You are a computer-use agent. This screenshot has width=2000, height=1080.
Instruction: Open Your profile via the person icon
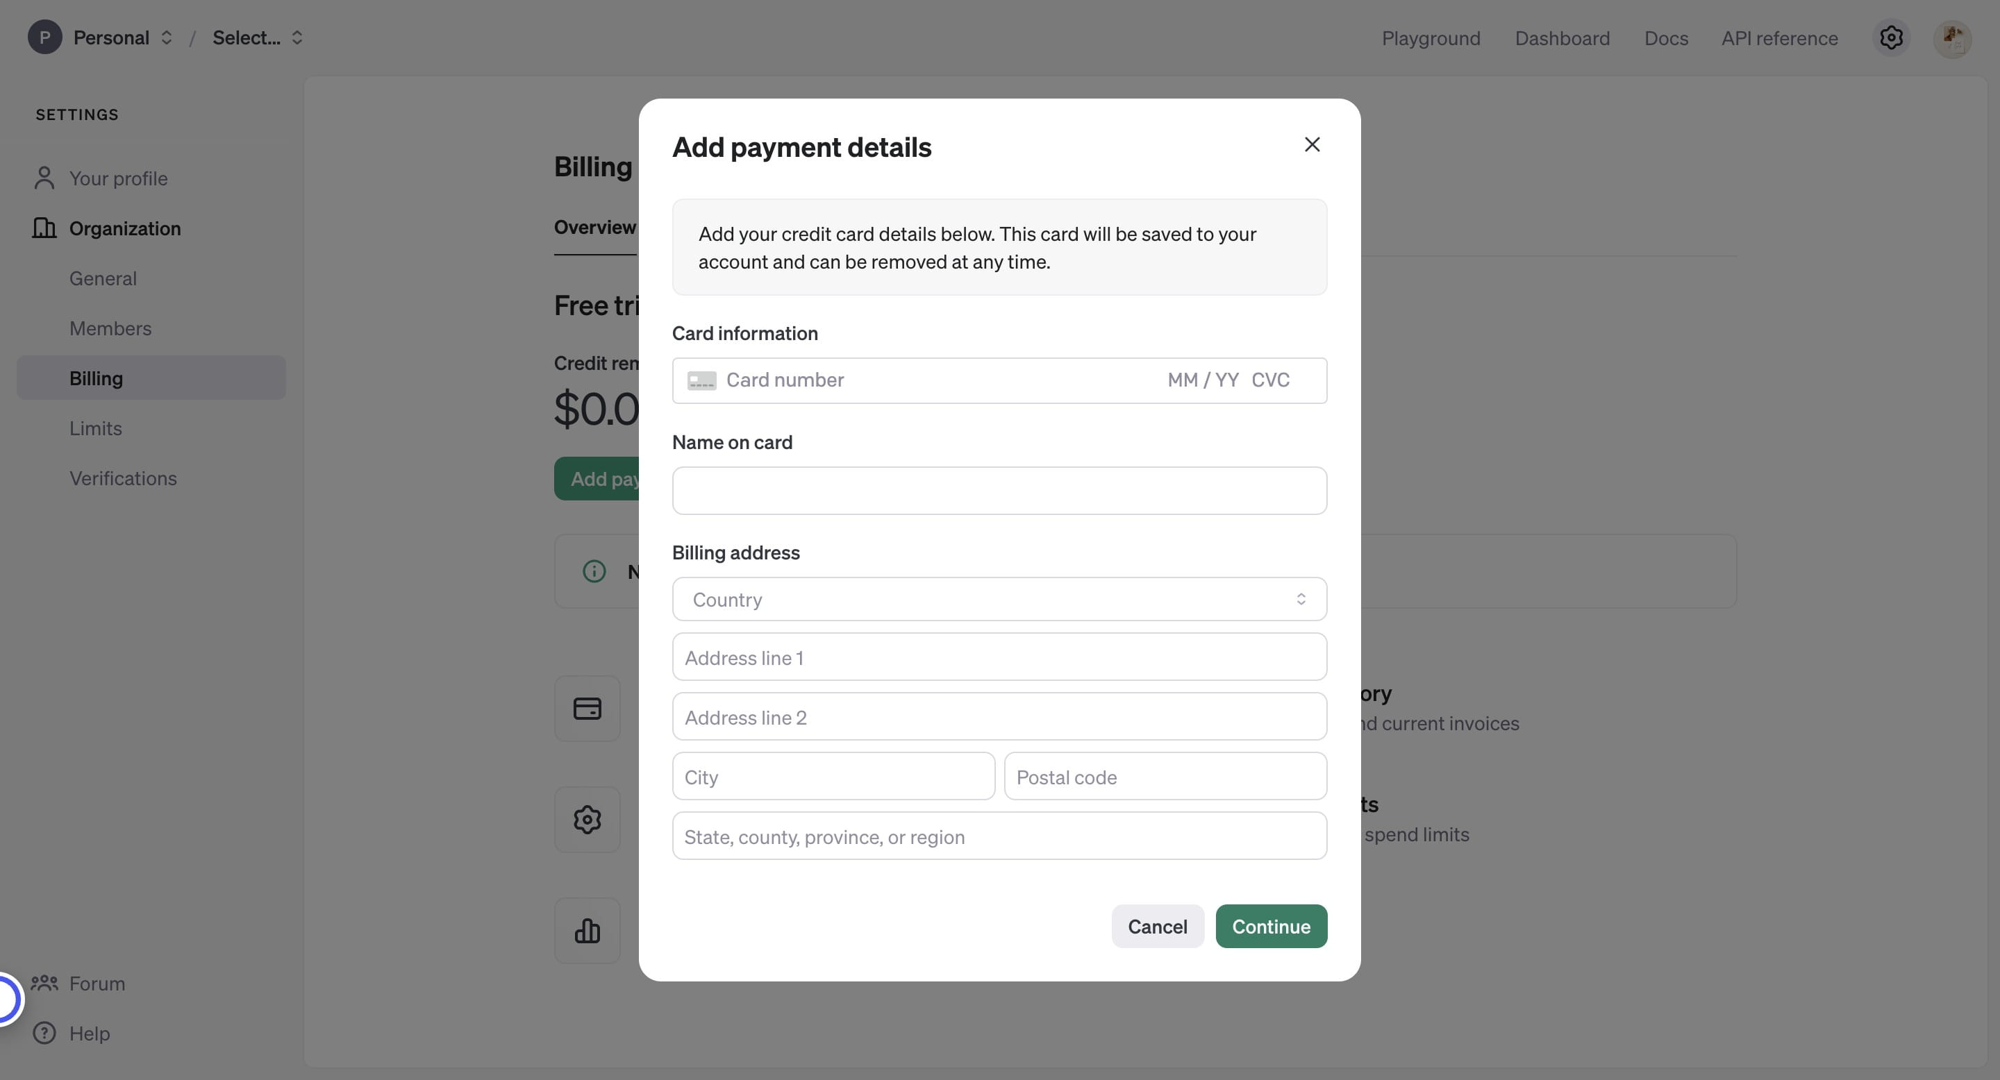click(44, 178)
